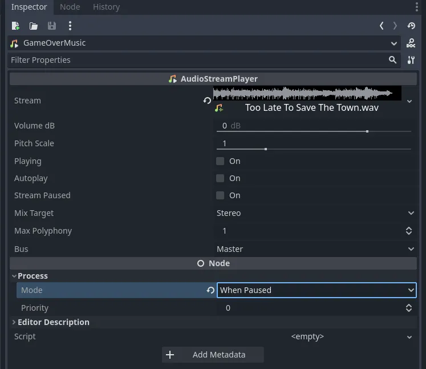This screenshot has height=369, width=426.
Task: Enable the Autoplay checkbox
Action: (x=220, y=178)
